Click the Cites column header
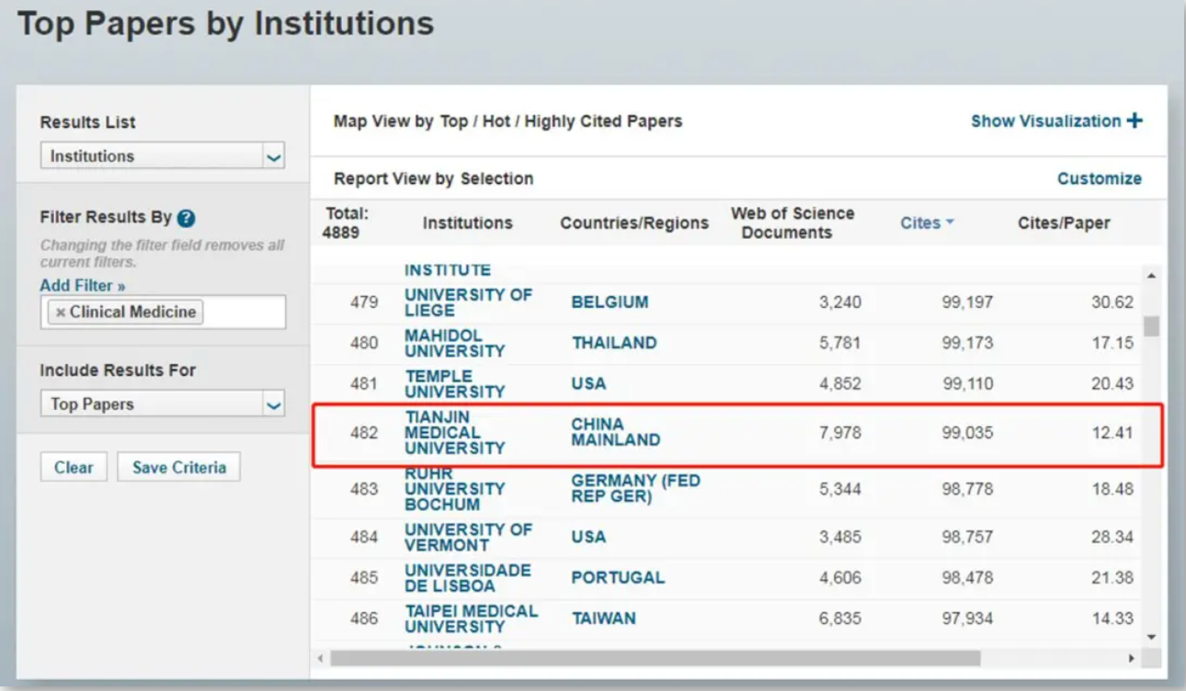This screenshot has width=1186, height=691. [920, 223]
